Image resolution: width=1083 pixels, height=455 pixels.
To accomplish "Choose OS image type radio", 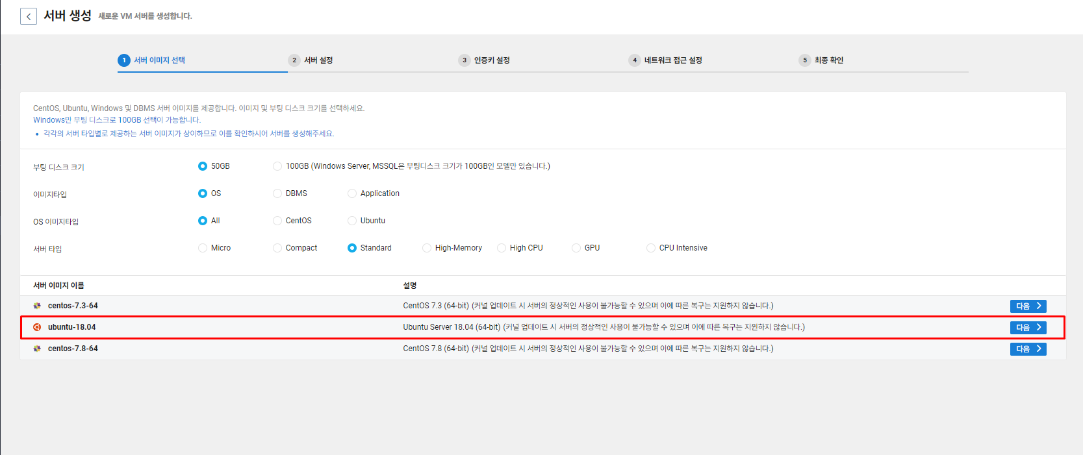I will [x=203, y=193].
